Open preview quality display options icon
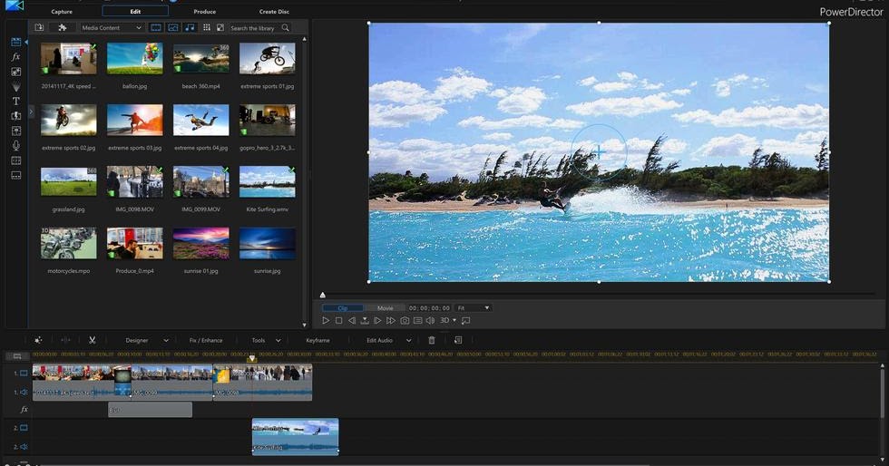Viewport: 889px width, 466px height. click(417, 320)
